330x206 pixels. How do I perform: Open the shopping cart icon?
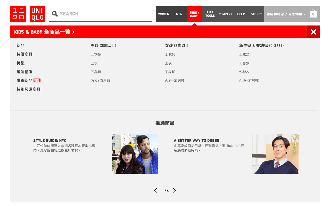coord(313,14)
